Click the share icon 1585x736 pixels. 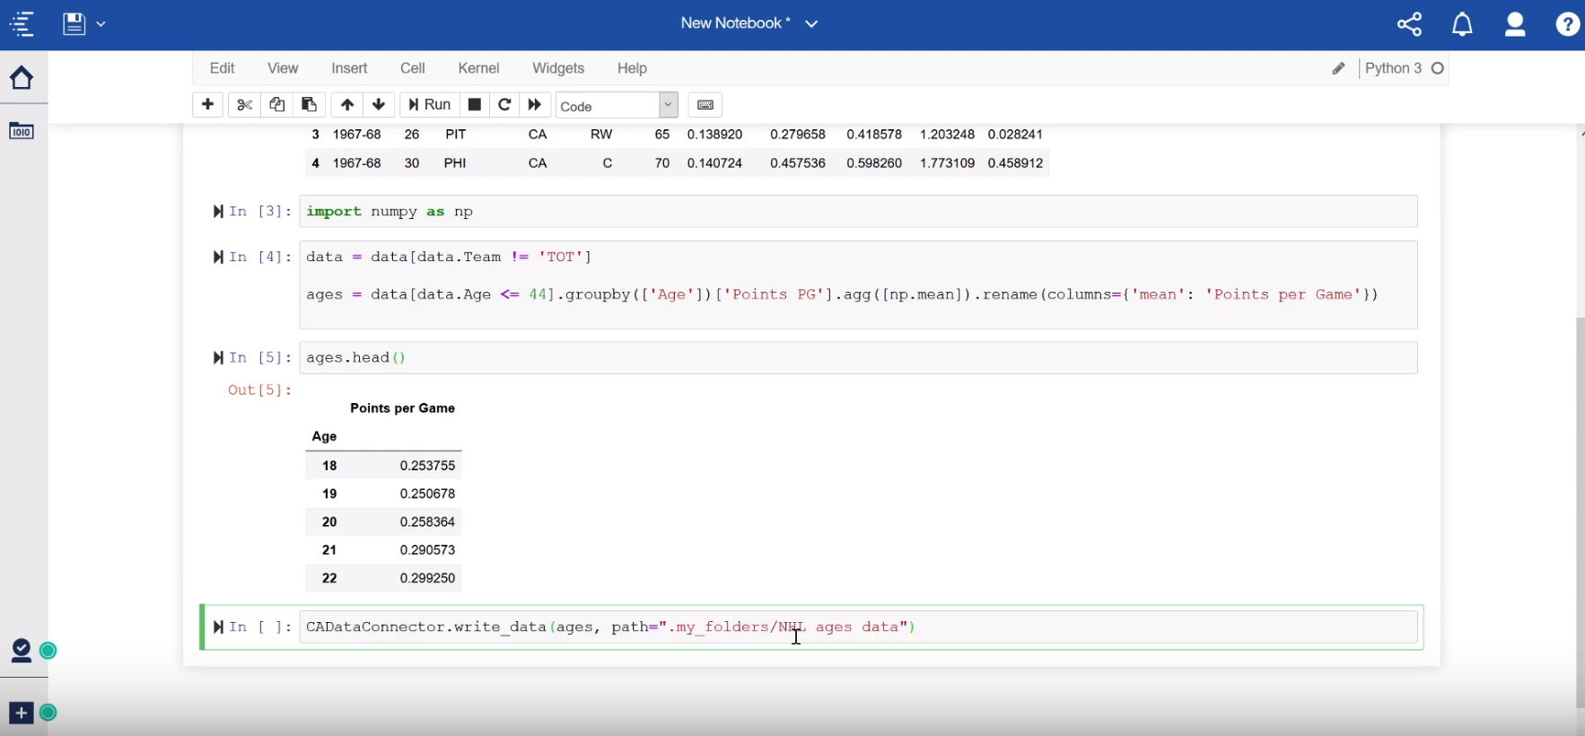(x=1410, y=24)
